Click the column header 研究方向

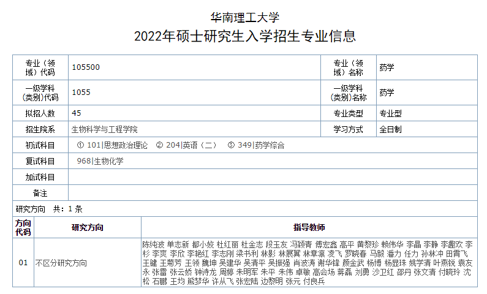87,228
